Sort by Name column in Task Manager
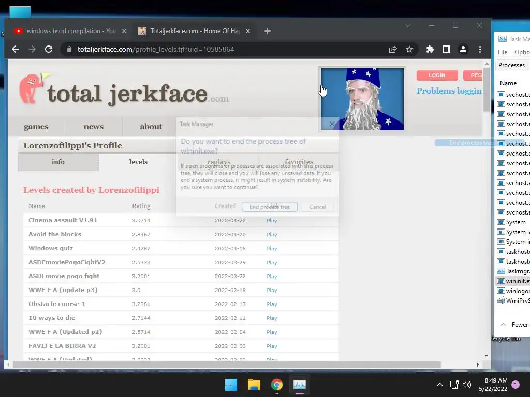 508,83
